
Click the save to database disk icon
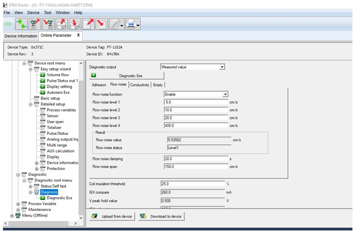[74, 24]
